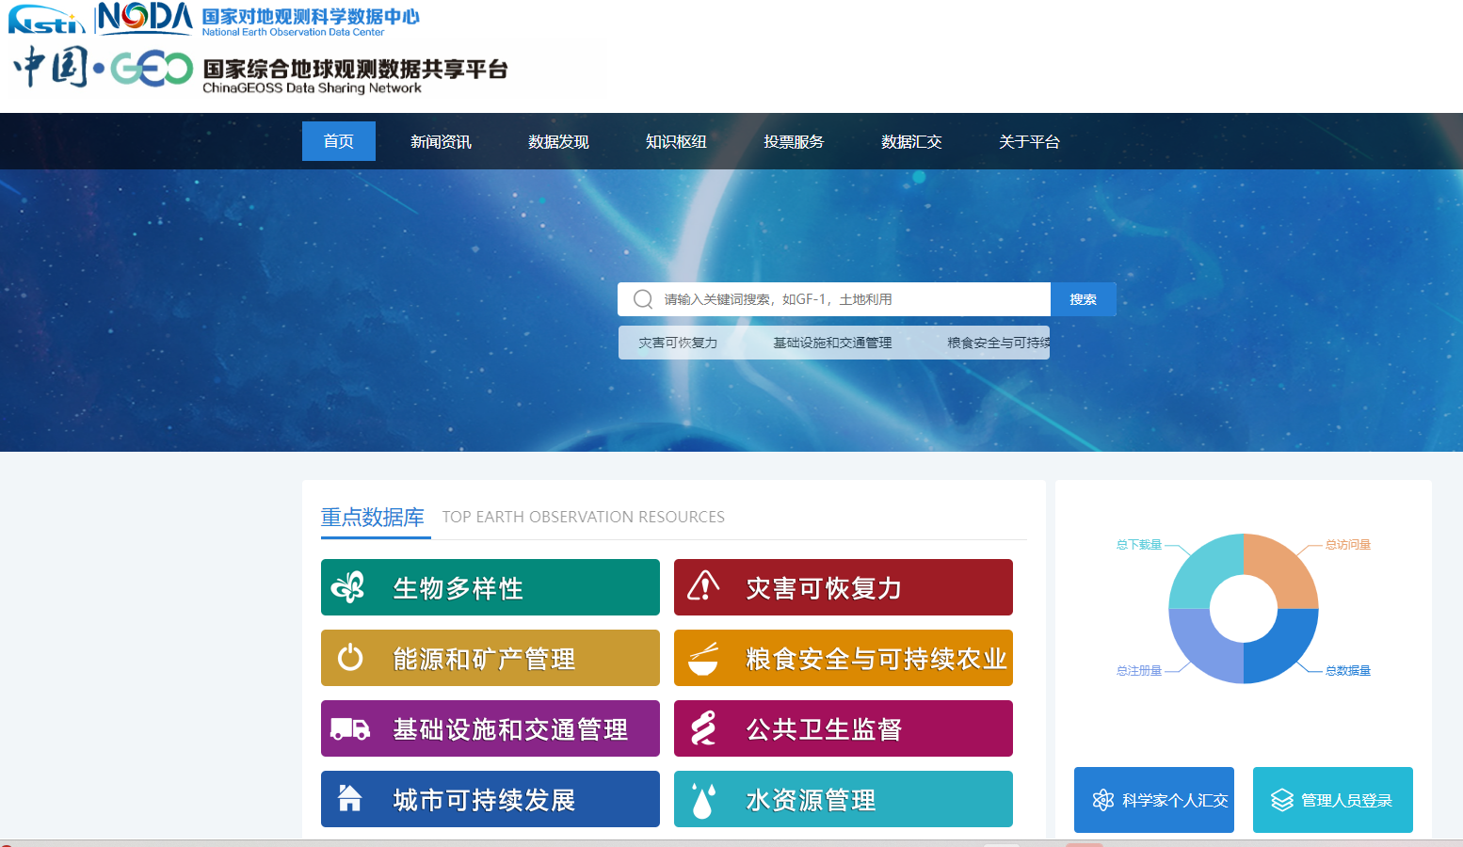Click the sustainable urban development house icon
Screen dimensions: 1463x847
(350, 798)
